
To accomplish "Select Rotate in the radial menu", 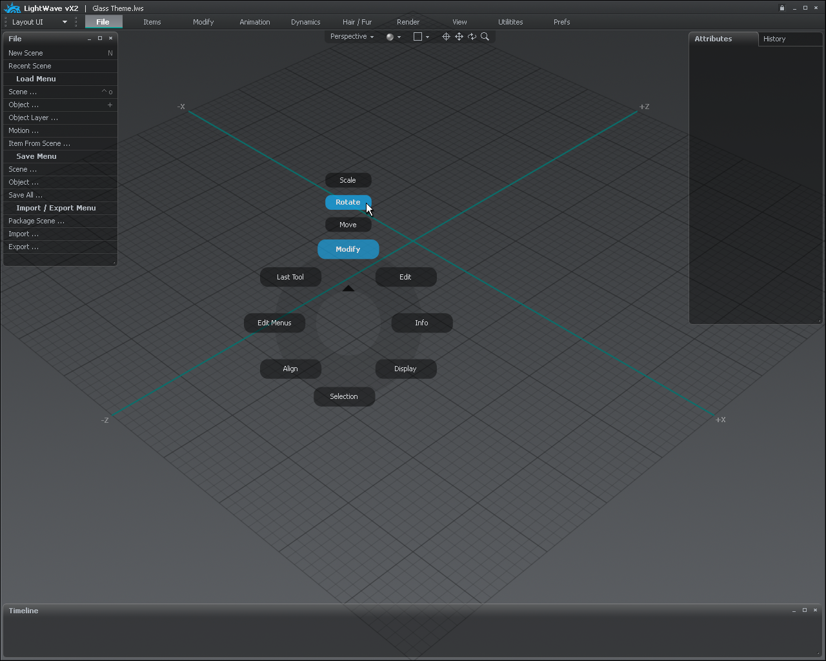I will pyautogui.click(x=348, y=203).
